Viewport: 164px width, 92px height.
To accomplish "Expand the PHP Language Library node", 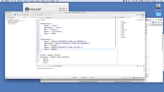I will [8, 21].
